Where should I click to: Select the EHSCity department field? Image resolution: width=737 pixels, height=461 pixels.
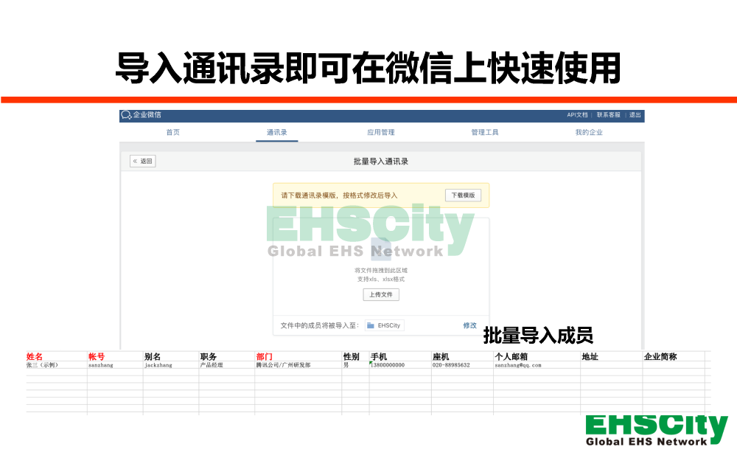(385, 325)
